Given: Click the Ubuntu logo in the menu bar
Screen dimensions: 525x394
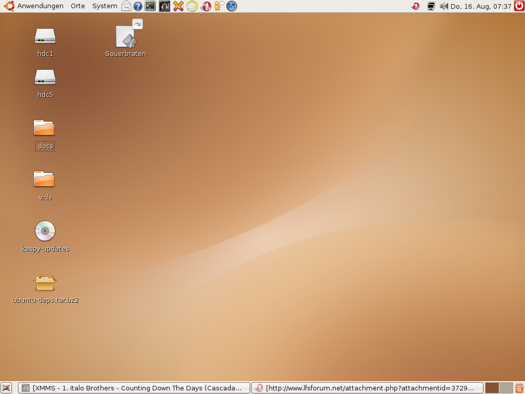Looking at the screenshot, I should 9,6.
